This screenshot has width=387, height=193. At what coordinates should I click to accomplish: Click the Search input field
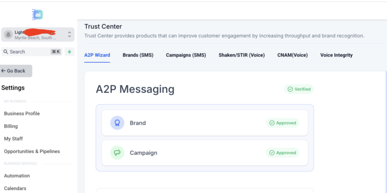tap(32, 51)
